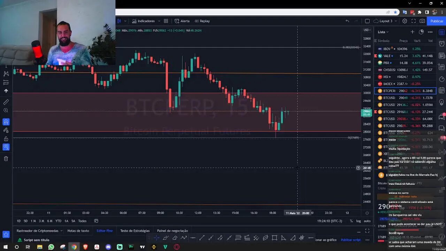Click Publicar script link
This screenshot has height=251, width=446.
pyautogui.click(x=351, y=240)
